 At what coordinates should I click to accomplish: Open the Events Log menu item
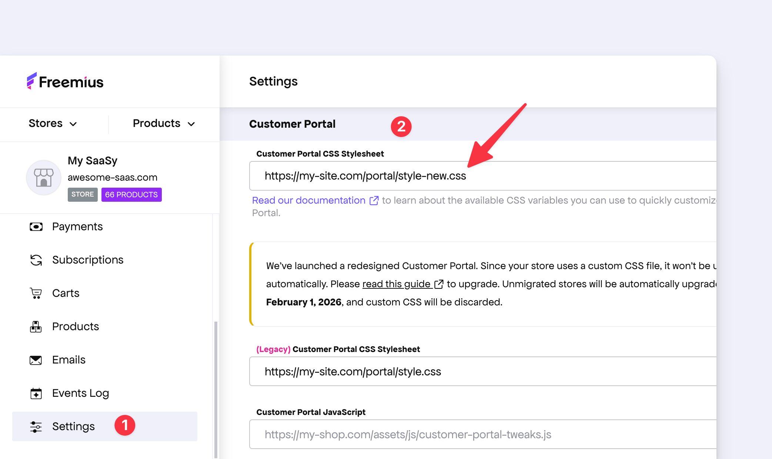[x=80, y=393]
